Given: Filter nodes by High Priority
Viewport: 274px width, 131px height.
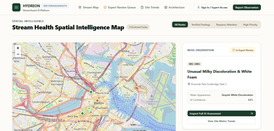Looking at the screenshot, I should 250,24.
